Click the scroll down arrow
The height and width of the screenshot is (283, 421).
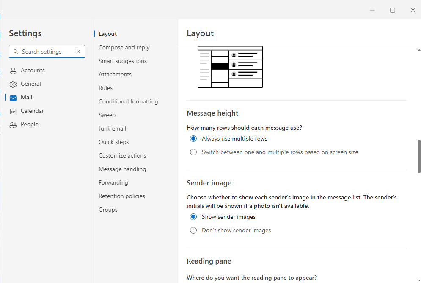pyautogui.click(x=419, y=280)
